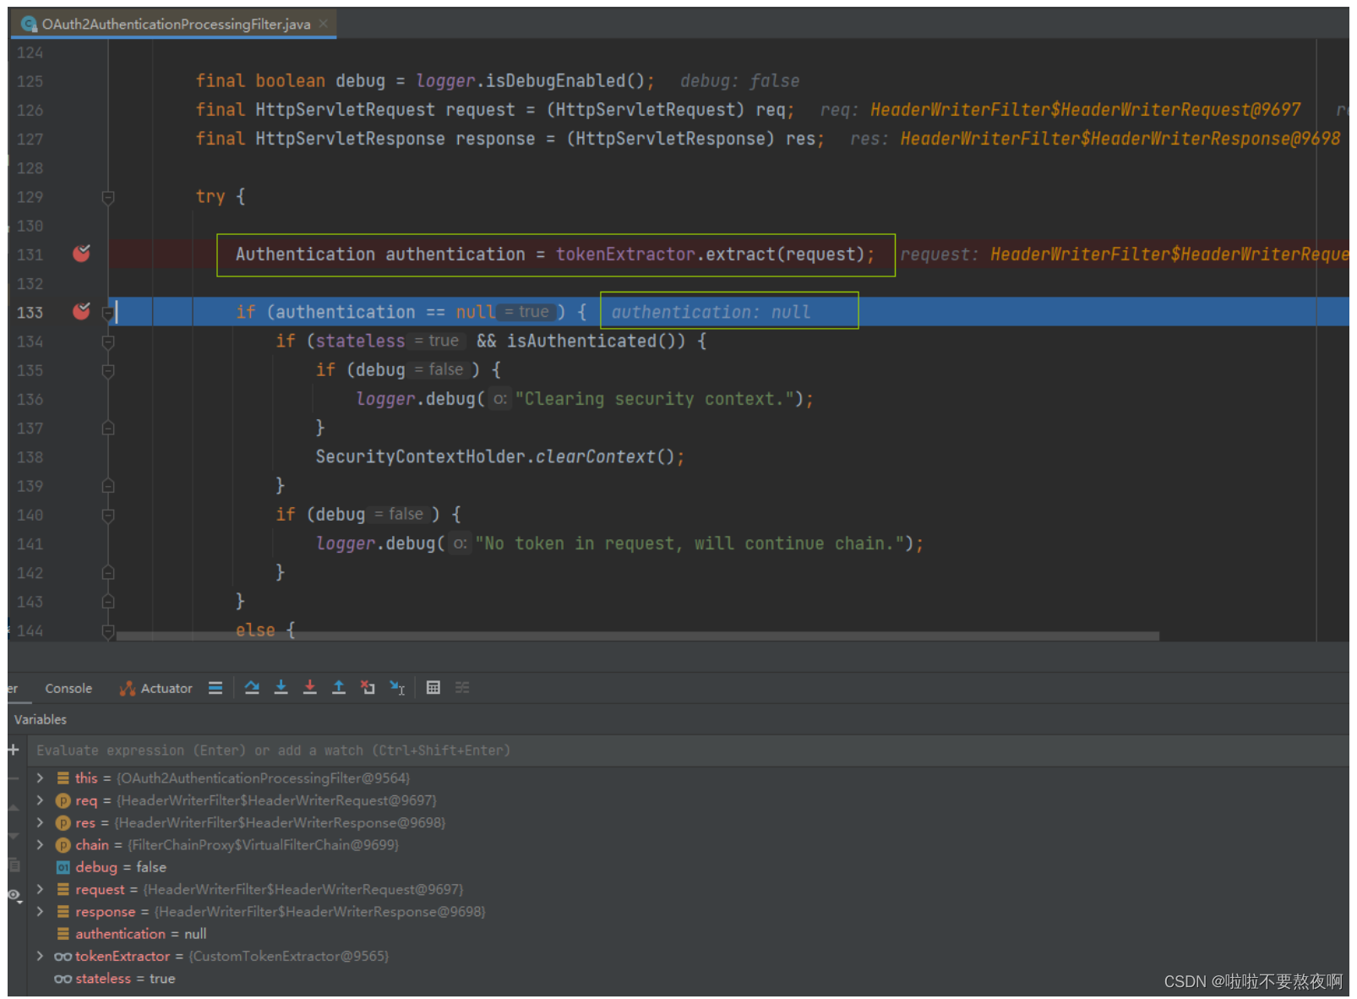Toggle the breakpoint on line 131

coord(81,254)
